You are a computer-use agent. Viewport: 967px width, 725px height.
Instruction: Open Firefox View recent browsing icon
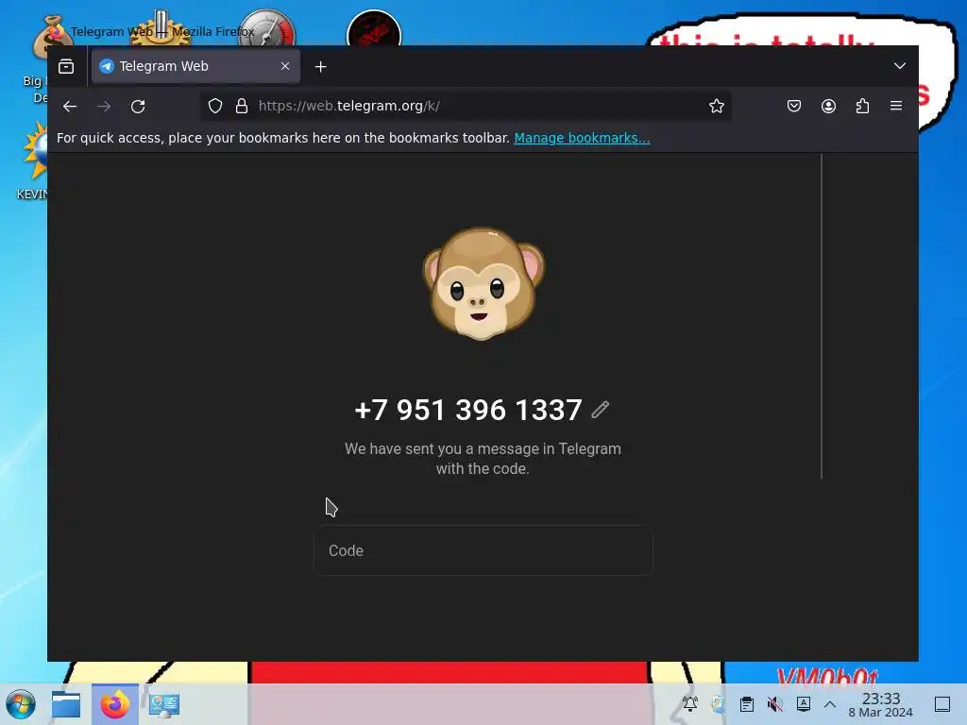[x=66, y=66]
